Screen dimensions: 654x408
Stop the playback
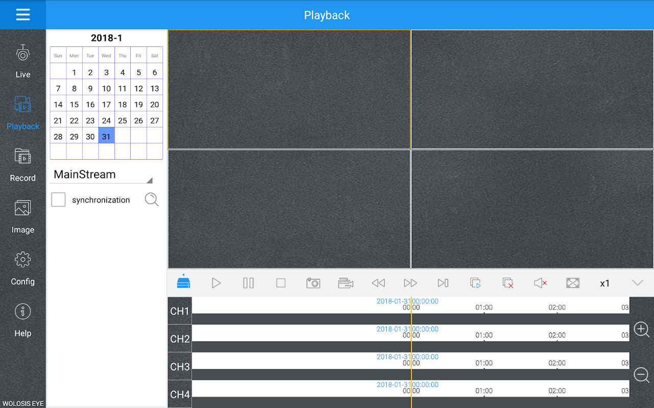[x=281, y=283]
